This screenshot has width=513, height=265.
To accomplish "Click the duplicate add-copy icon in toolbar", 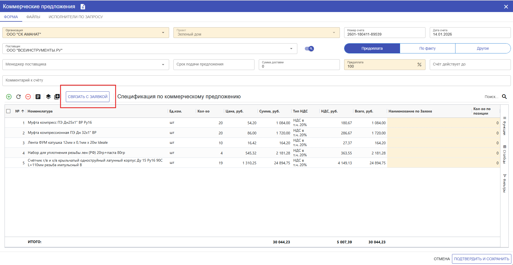I will [57, 97].
